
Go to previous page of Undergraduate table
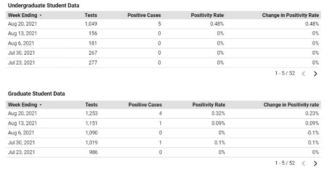click(303, 73)
